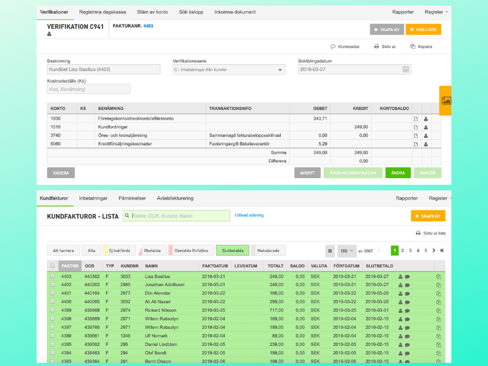Click copy icon on invoice 4399 row
This screenshot has height=366, width=488.
point(439,310)
